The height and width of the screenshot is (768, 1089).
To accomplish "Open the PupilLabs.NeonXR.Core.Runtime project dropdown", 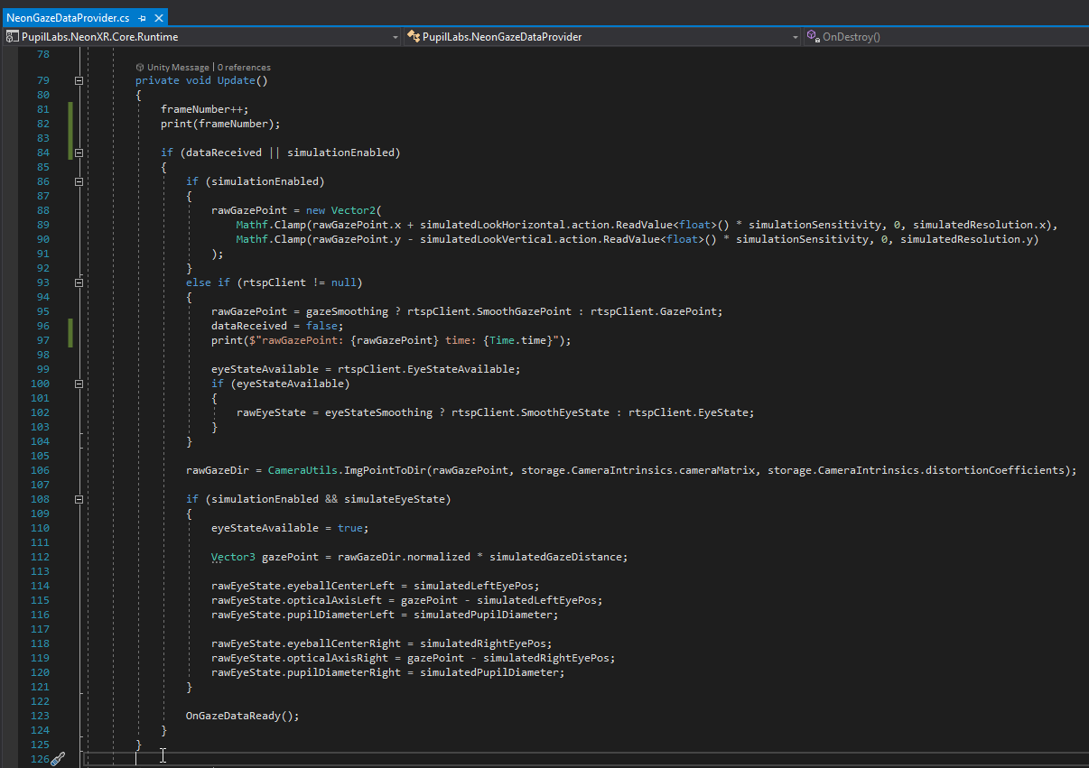I will tap(202, 37).
